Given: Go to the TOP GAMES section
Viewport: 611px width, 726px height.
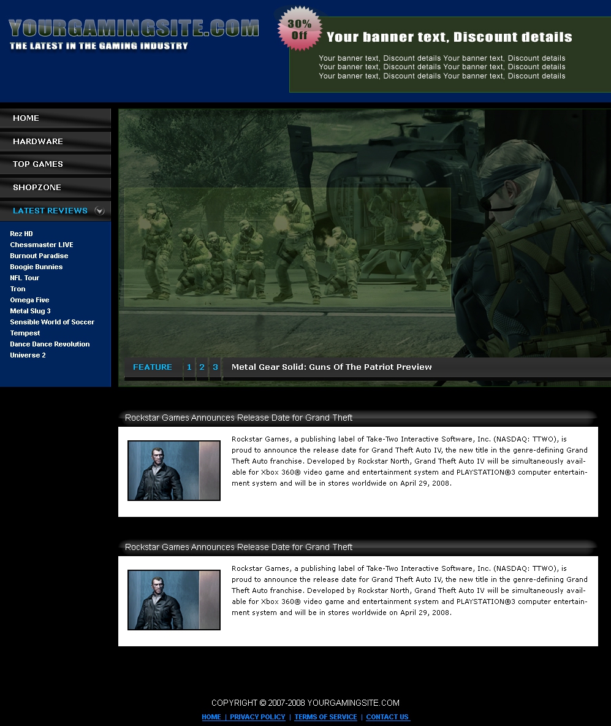Looking at the screenshot, I should [56, 164].
